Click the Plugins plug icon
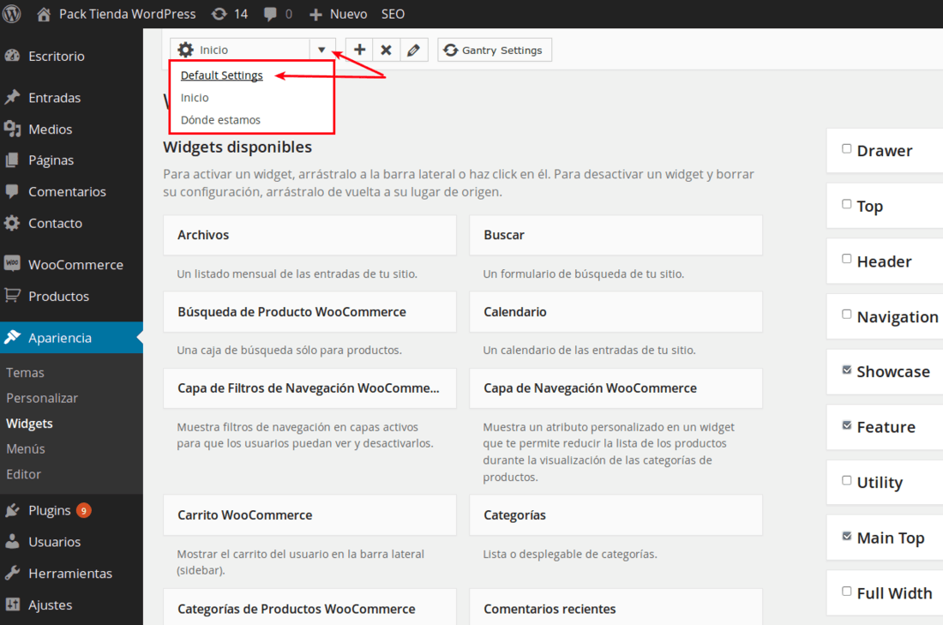The image size is (943, 625). 12,511
